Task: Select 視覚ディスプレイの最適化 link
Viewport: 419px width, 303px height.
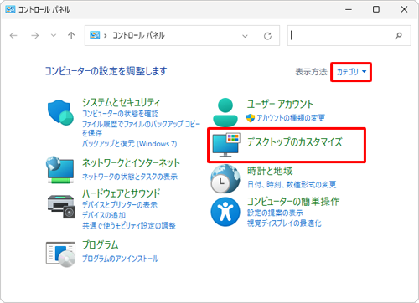Action: pos(284,223)
